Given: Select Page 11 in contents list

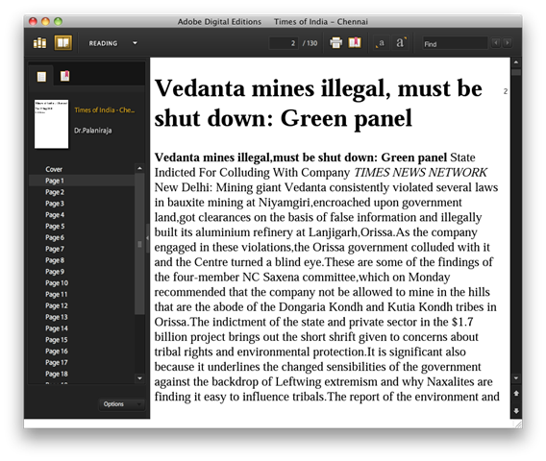Looking at the screenshot, I should [82, 294].
